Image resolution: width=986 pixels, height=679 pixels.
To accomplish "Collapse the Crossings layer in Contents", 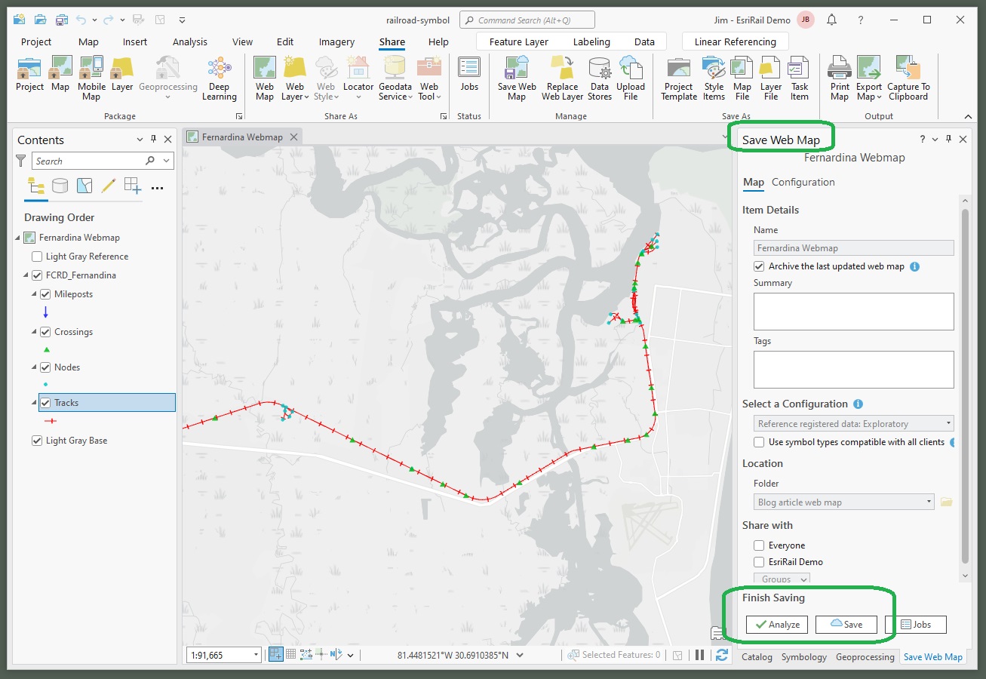I will click(x=32, y=332).
